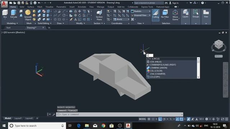Open Chrome from the Windows taskbar
This screenshot has height=129, width=230.
[x=103, y=126]
